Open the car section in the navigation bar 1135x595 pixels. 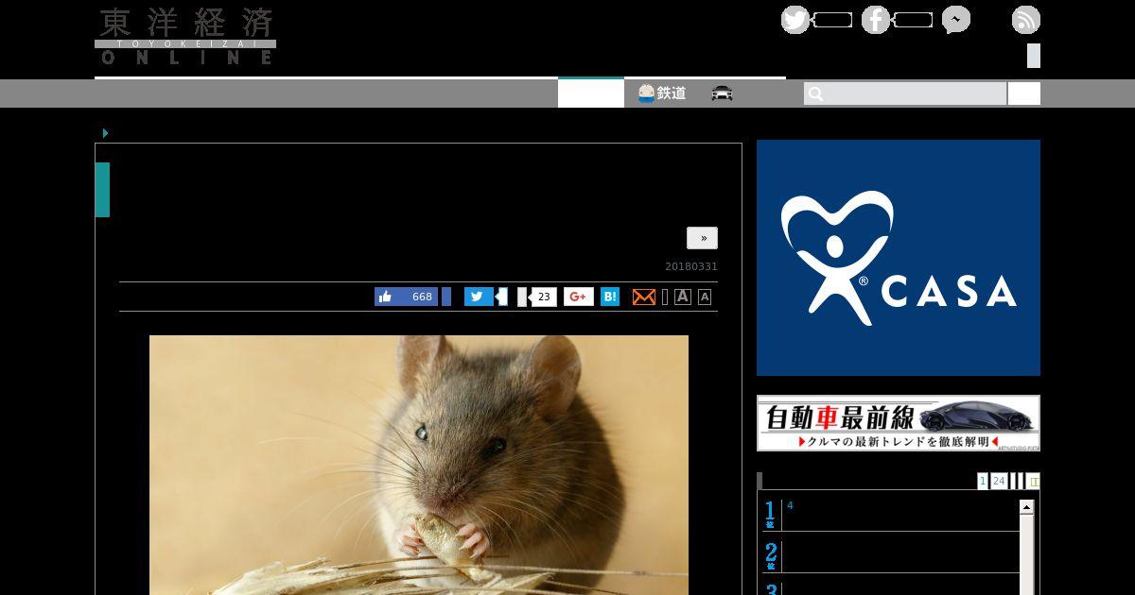click(723, 93)
